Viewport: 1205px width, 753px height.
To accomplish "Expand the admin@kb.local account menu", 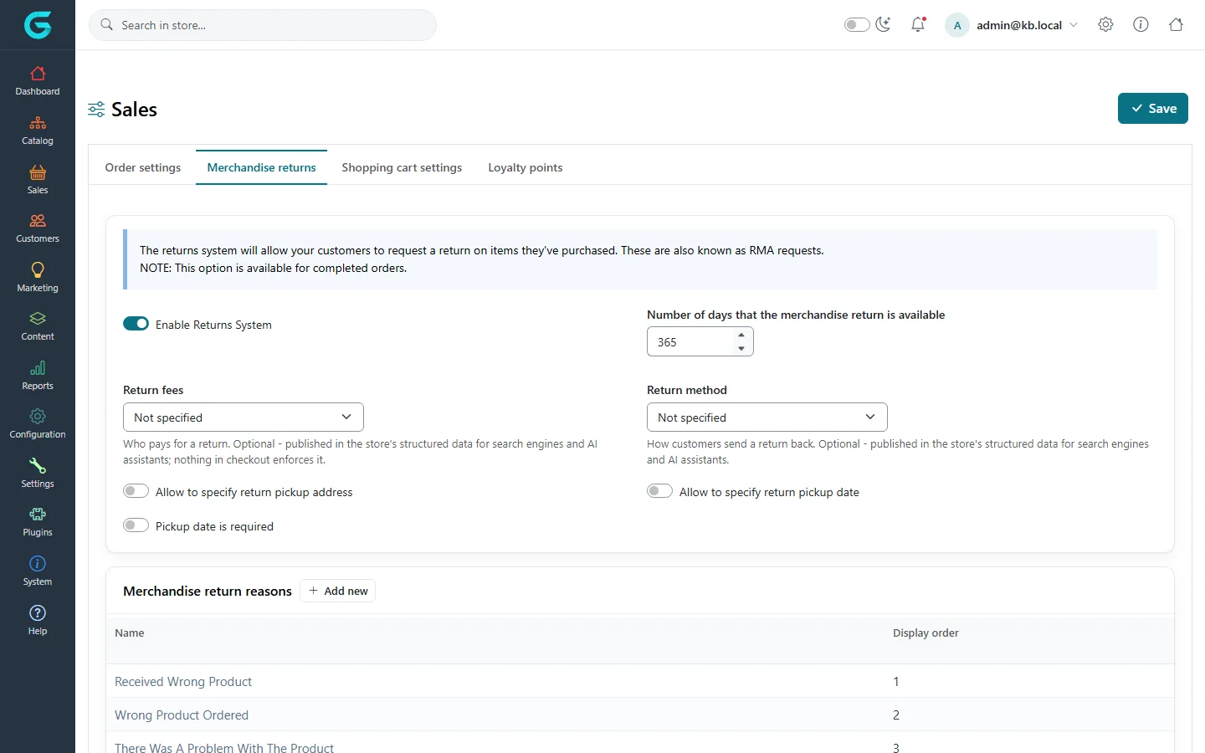I will (1012, 25).
